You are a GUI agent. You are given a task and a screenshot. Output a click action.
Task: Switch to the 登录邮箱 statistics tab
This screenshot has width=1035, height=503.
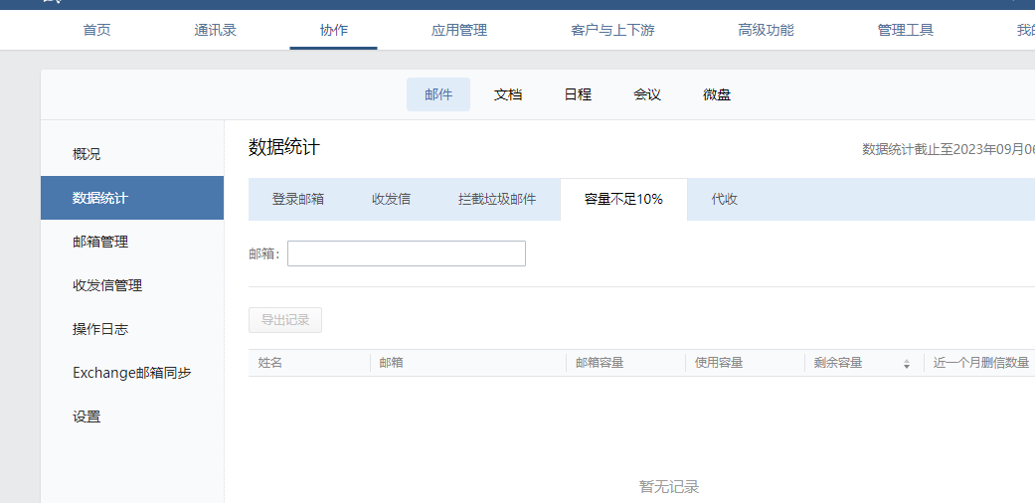pos(297,199)
